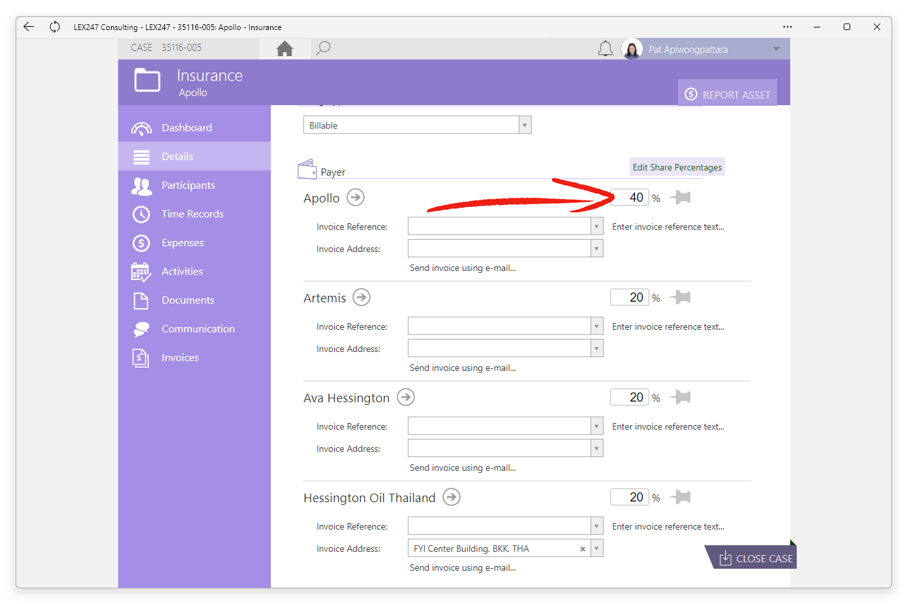Open Hessington Oil Thailand arrow icon
The width and height of the screenshot is (907, 604).
452,497
